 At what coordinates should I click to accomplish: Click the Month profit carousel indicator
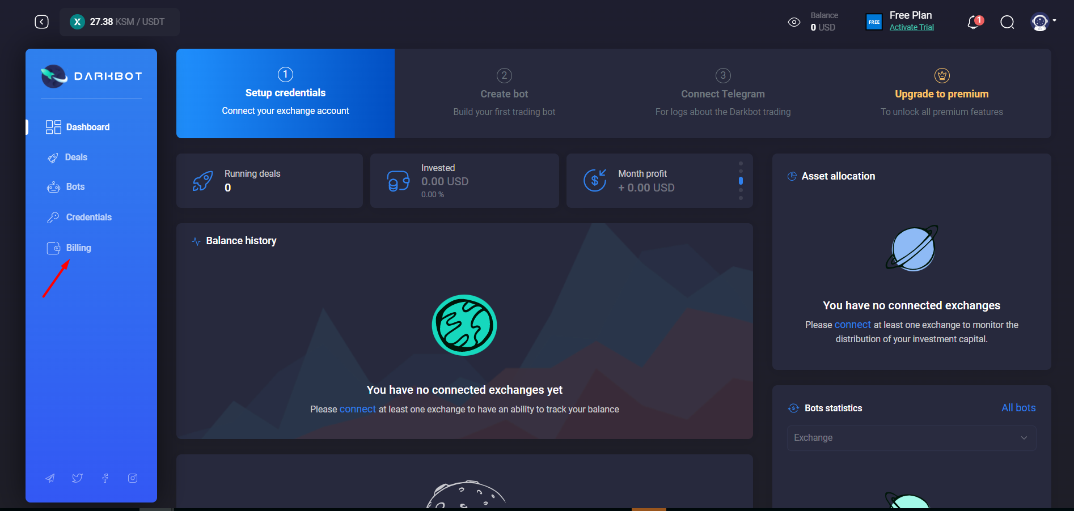tap(741, 181)
